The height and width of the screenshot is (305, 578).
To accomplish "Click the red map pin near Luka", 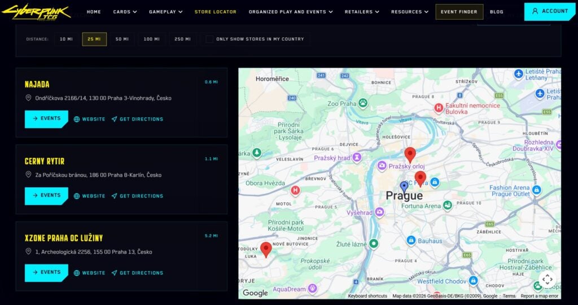I will pyautogui.click(x=266, y=249).
